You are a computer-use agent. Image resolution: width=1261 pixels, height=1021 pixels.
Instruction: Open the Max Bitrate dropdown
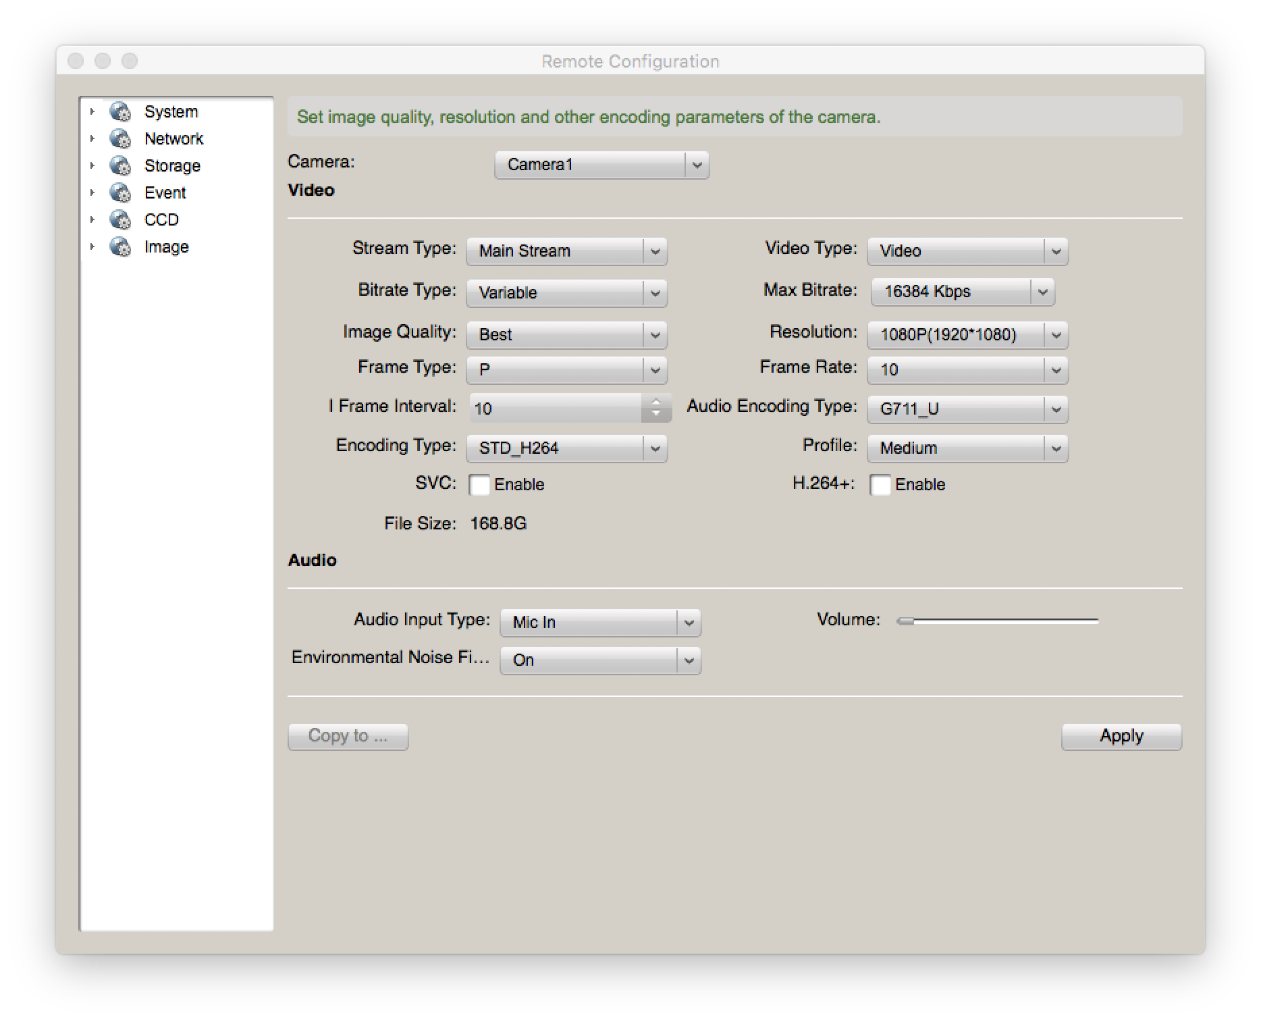click(x=962, y=292)
